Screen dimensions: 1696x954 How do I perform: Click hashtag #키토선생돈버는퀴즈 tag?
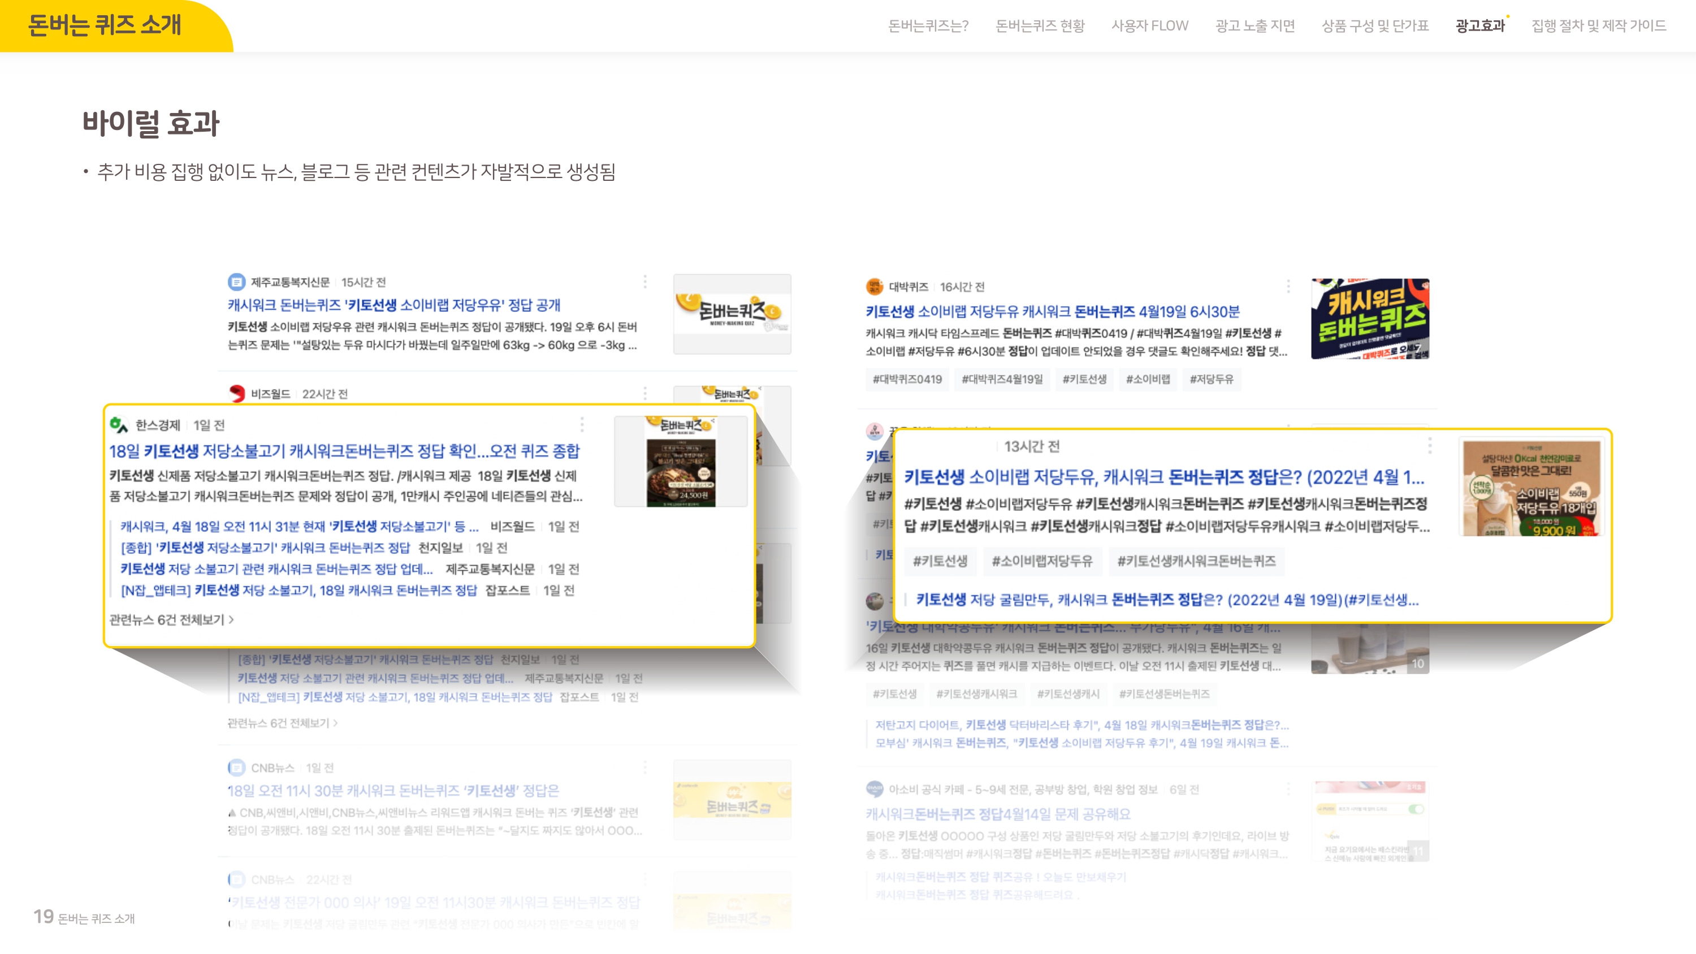click(1164, 694)
